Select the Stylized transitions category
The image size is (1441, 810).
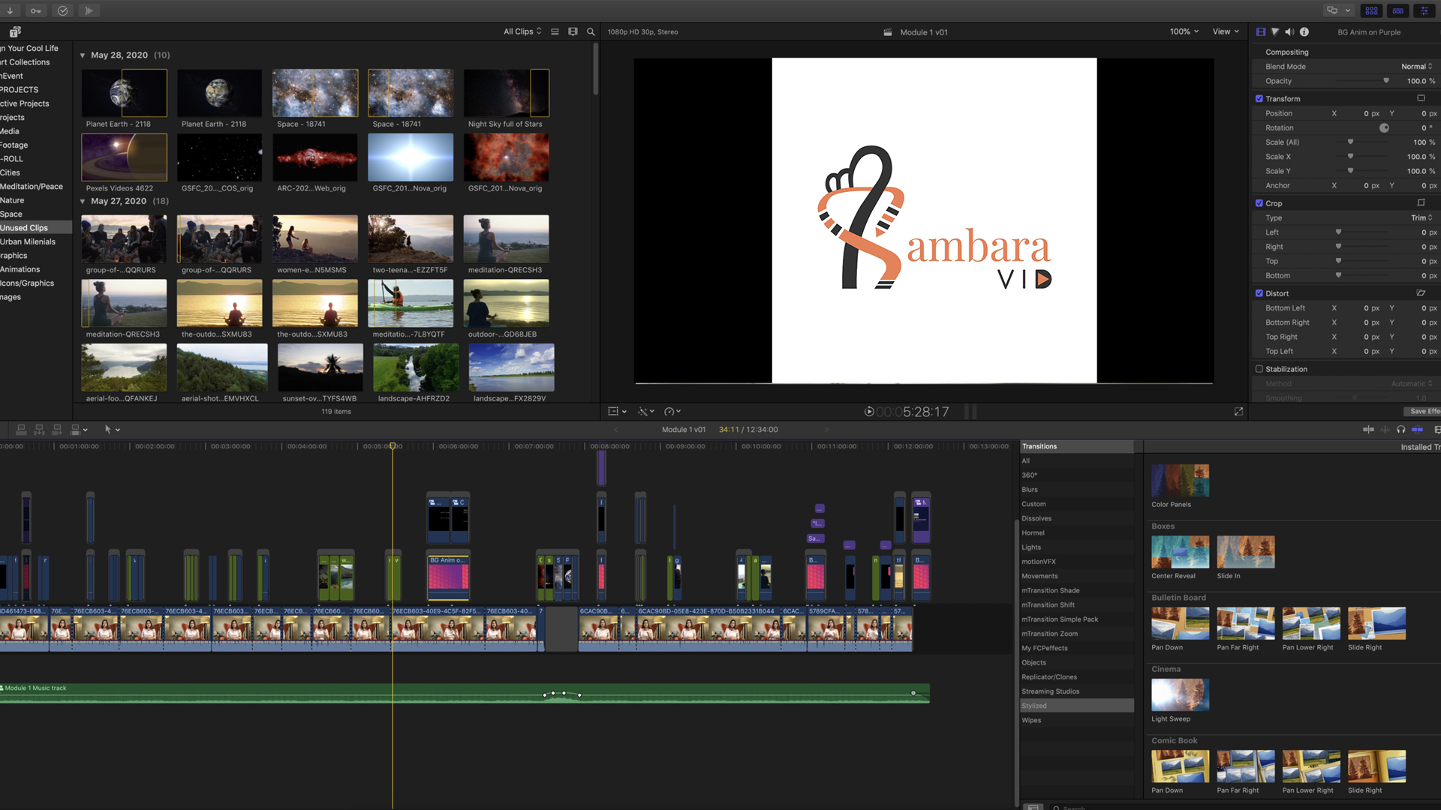point(1076,706)
